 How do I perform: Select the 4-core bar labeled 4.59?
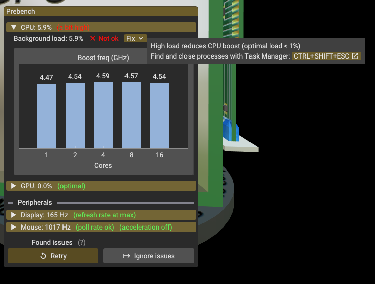tap(103, 116)
